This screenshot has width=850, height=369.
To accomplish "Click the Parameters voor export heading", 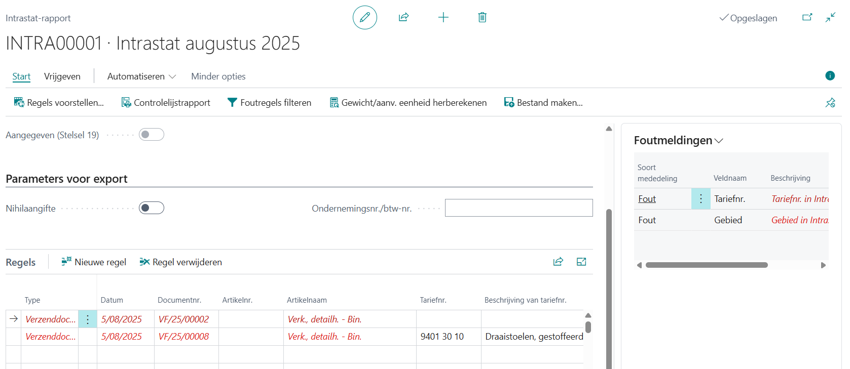I will (66, 179).
